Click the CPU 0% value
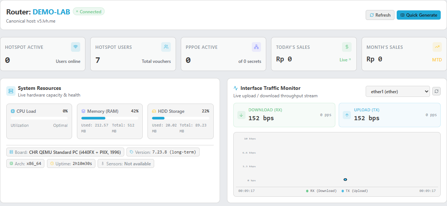 (x=65, y=111)
